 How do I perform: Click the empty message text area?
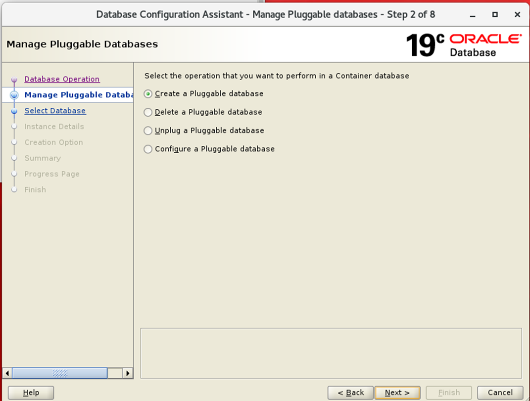[x=331, y=354]
